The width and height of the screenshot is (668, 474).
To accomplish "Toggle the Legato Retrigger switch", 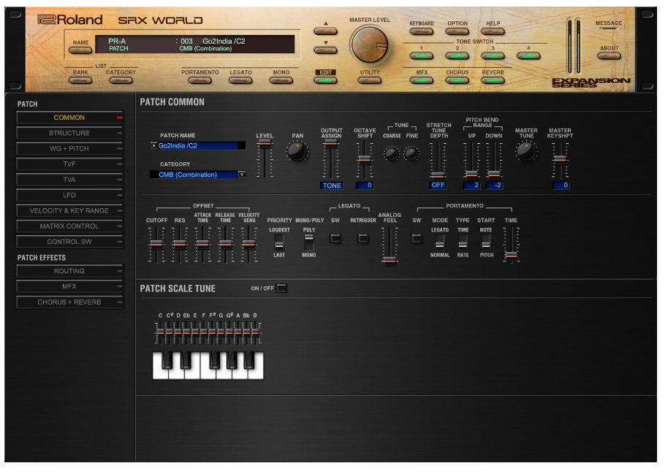I will [363, 239].
